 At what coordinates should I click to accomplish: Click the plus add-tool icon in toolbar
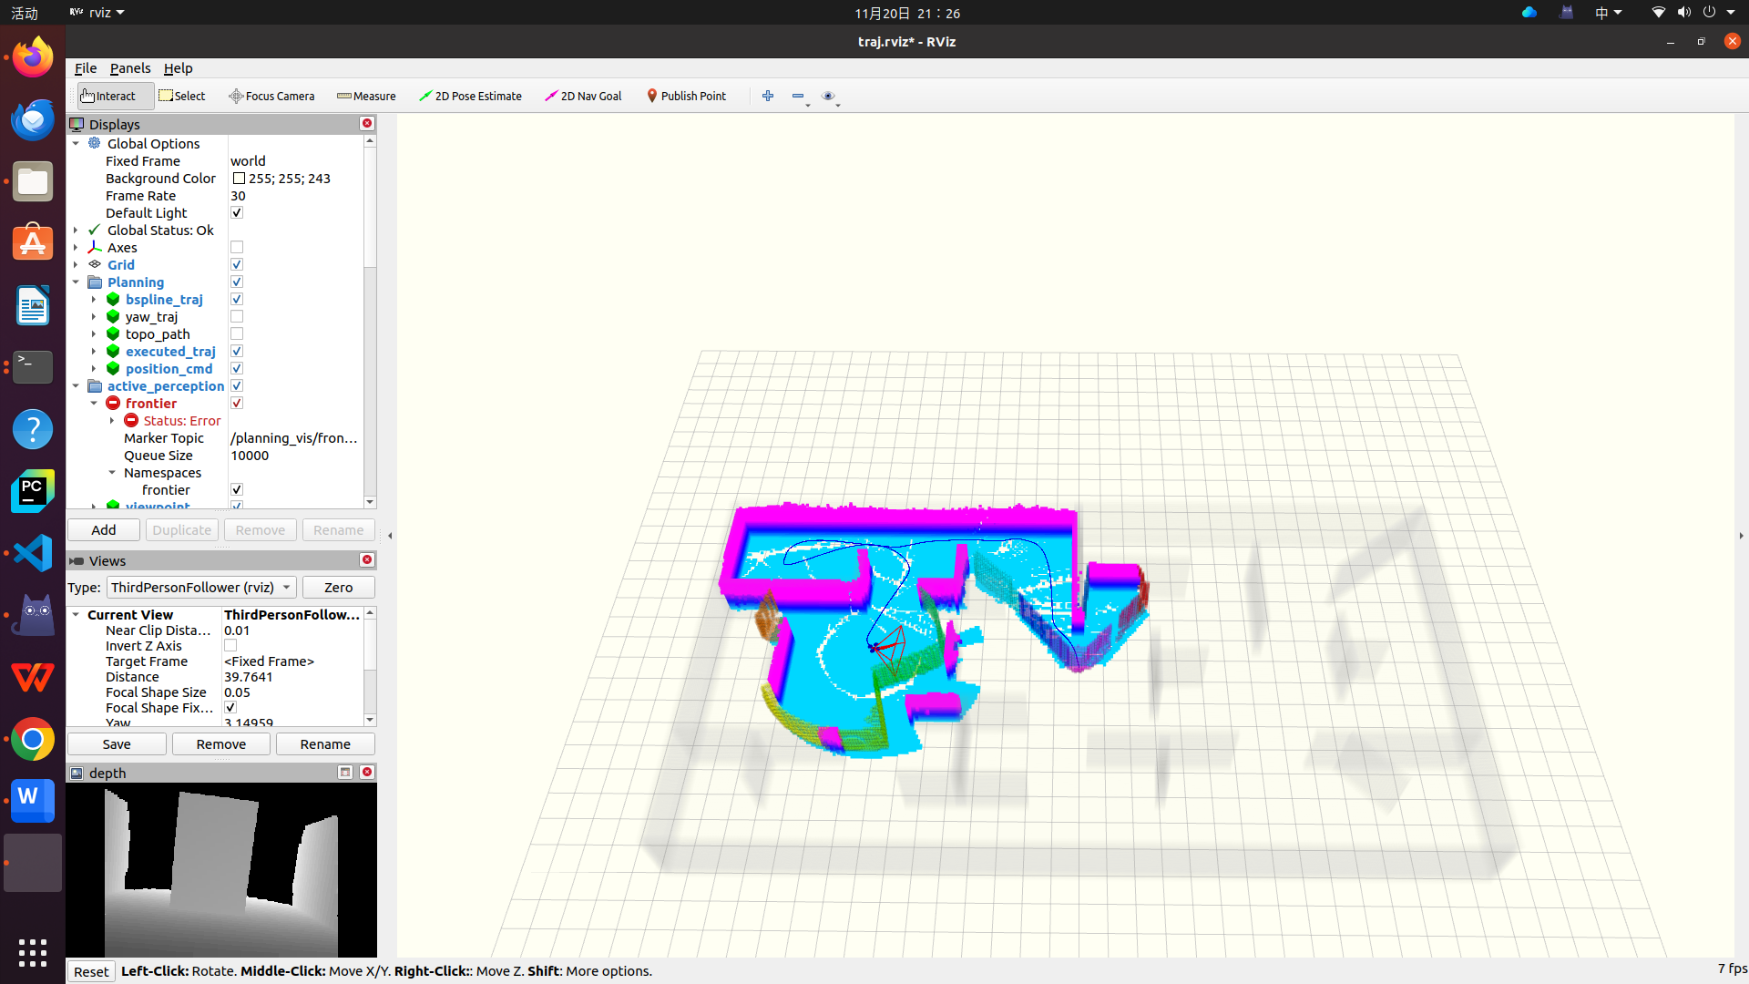768,96
